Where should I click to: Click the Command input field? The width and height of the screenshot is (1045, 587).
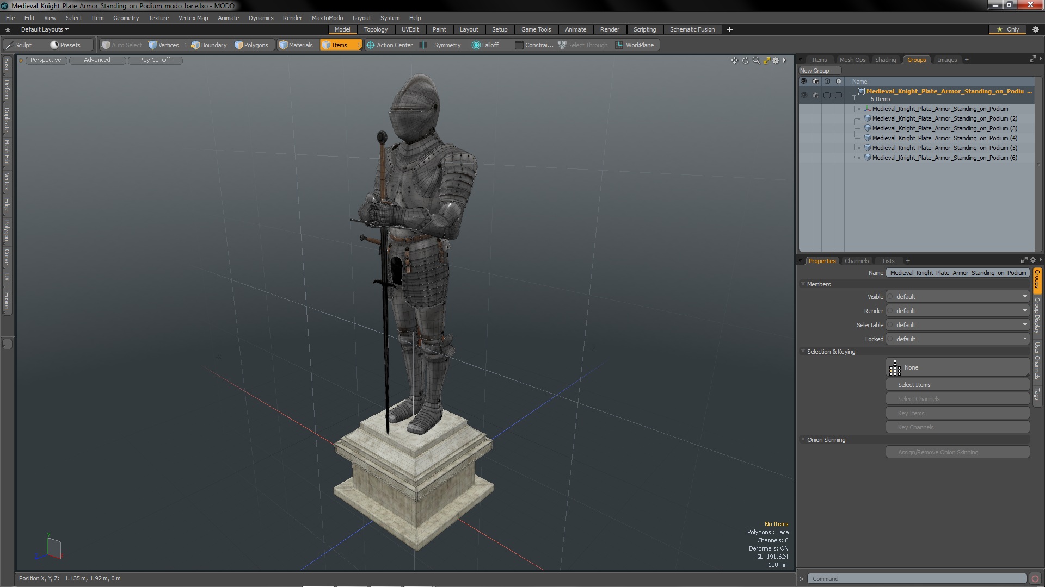pyautogui.click(x=917, y=579)
